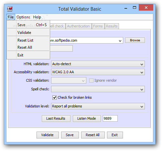Click the port field showing 9889

point(110,118)
